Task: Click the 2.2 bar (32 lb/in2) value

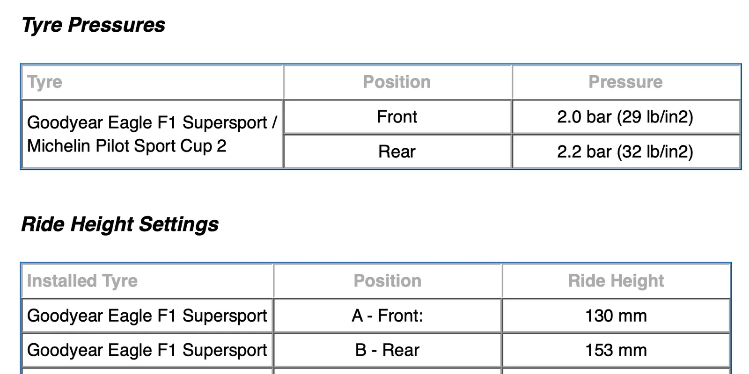Action: click(x=625, y=151)
